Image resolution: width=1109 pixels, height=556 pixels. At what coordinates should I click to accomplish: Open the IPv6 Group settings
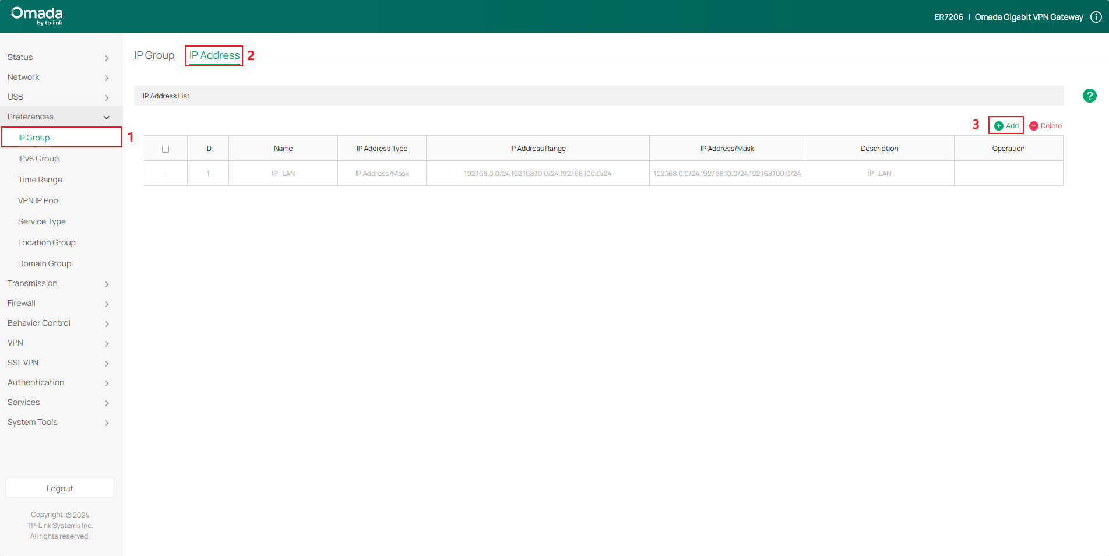point(38,158)
